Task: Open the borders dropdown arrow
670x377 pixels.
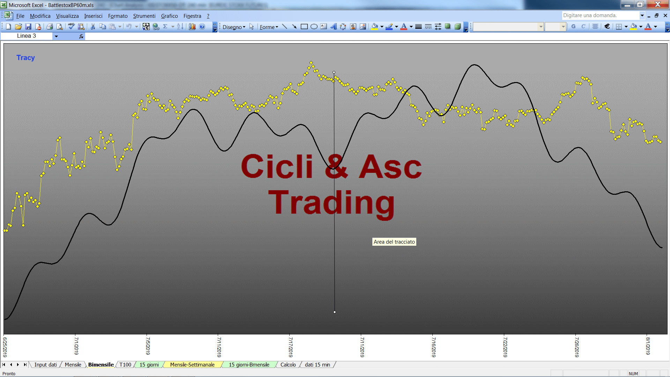Action: pyautogui.click(x=626, y=27)
